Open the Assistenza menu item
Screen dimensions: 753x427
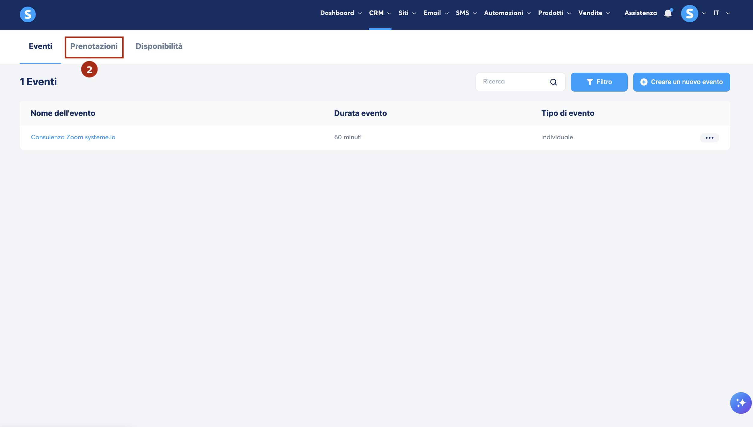click(641, 13)
